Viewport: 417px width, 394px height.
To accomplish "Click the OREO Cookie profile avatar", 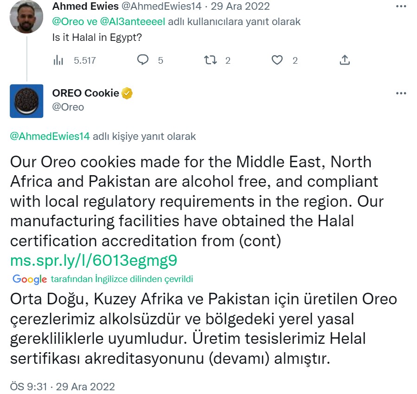I will click(x=26, y=101).
